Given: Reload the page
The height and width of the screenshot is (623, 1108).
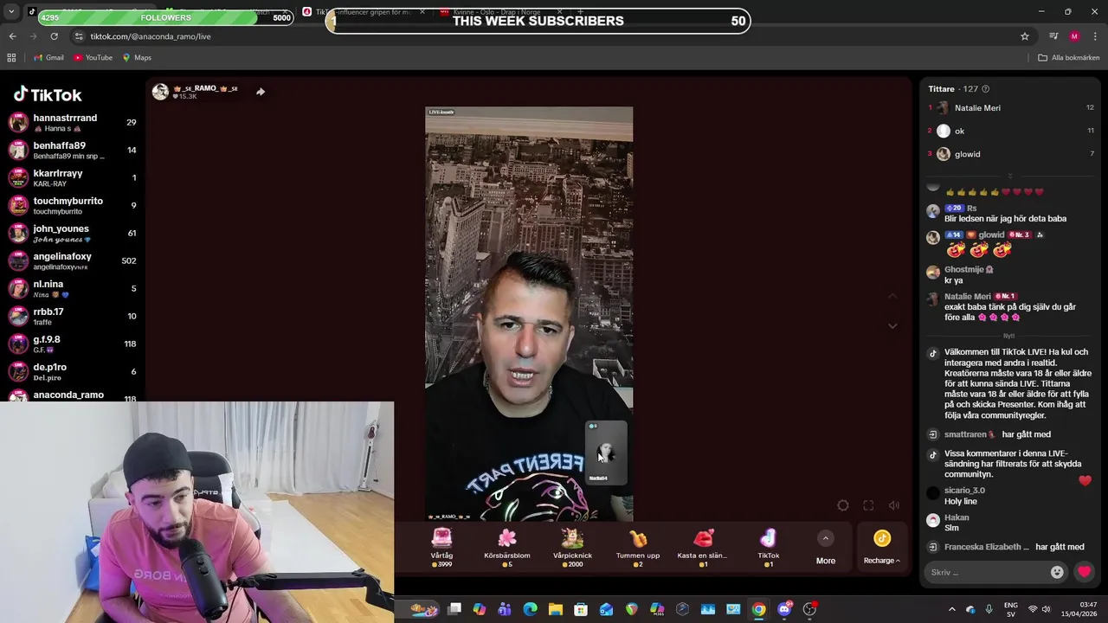Looking at the screenshot, I should point(54,36).
